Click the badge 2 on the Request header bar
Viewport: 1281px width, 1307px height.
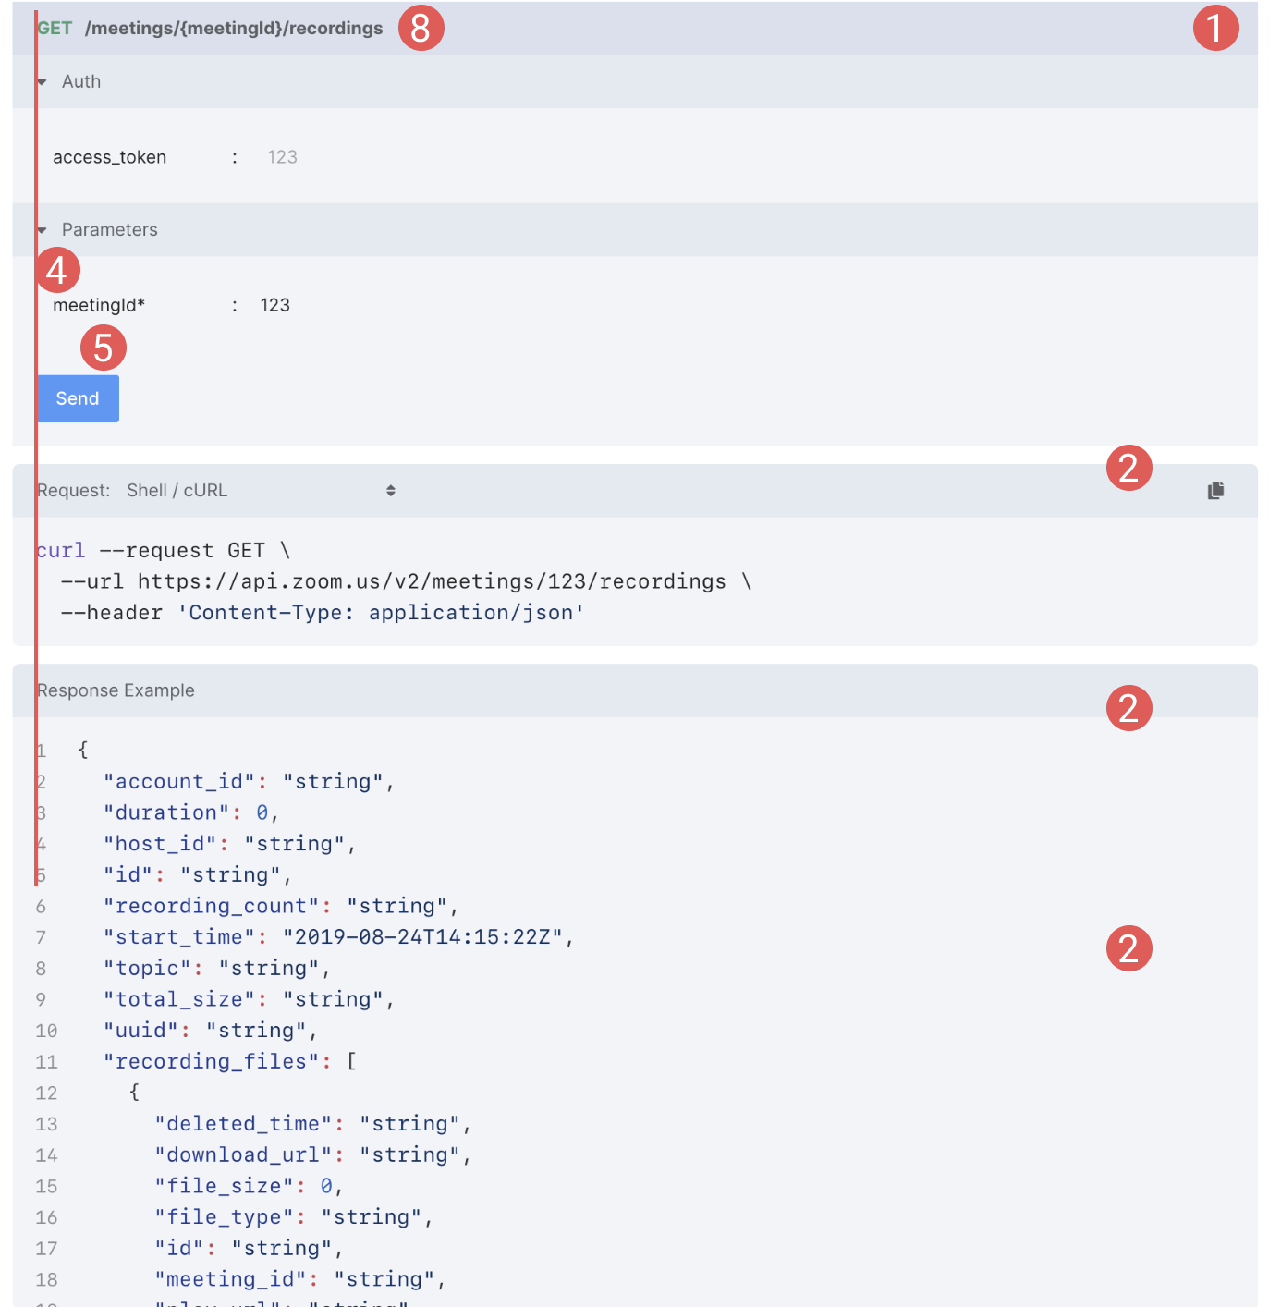click(1128, 469)
